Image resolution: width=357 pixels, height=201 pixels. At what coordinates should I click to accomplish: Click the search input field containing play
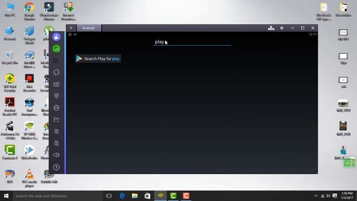pos(192,42)
